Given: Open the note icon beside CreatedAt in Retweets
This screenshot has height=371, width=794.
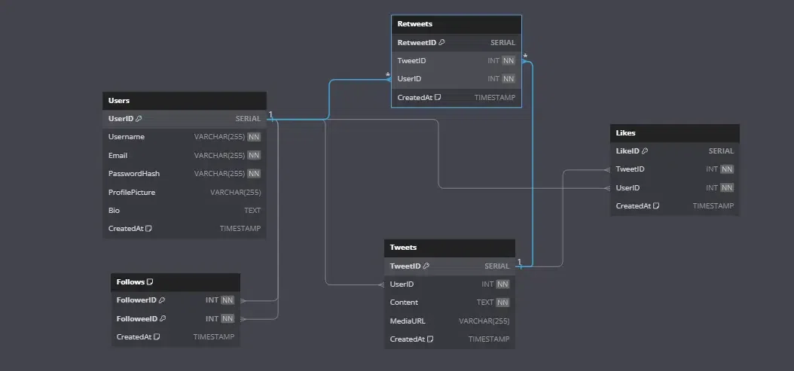Looking at the screenshot, I should 438,97.
